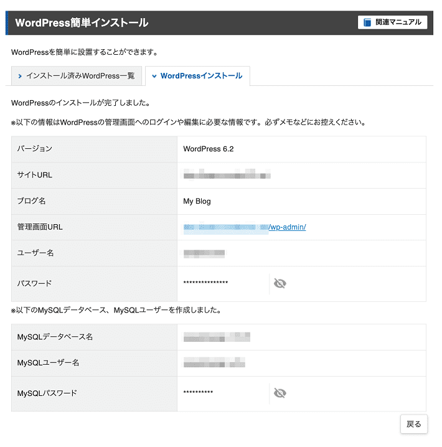The width and height of the screenshot is (442, 447).
Task: Click the サイトURL row label
Action: click(35, 175)
